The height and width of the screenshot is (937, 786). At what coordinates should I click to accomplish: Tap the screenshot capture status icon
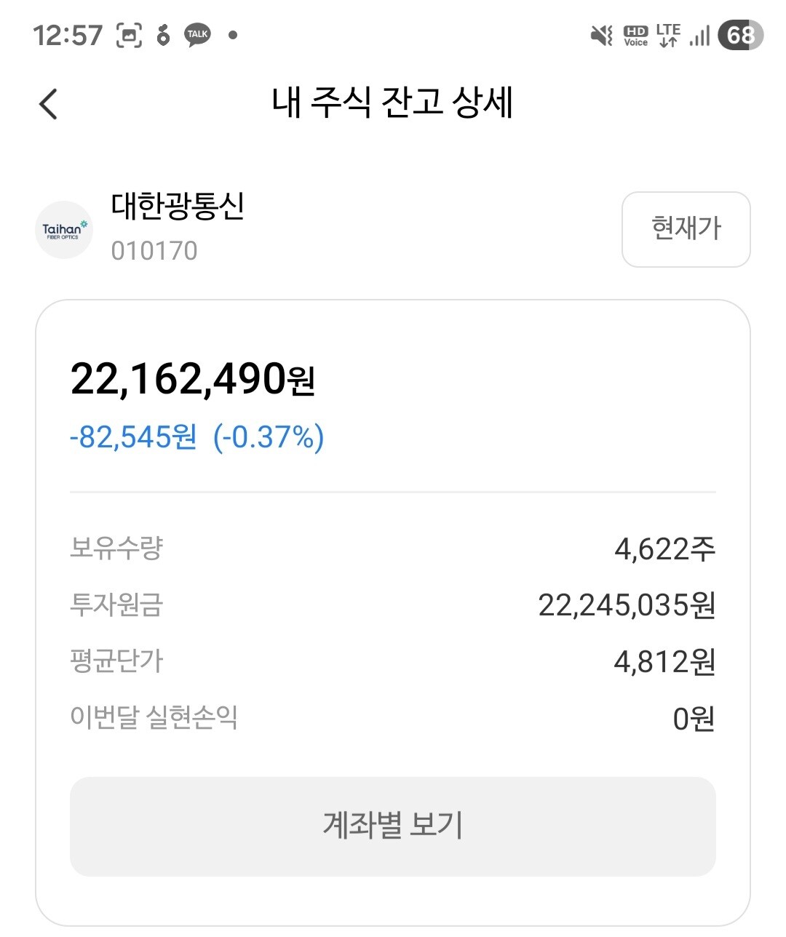129,35
